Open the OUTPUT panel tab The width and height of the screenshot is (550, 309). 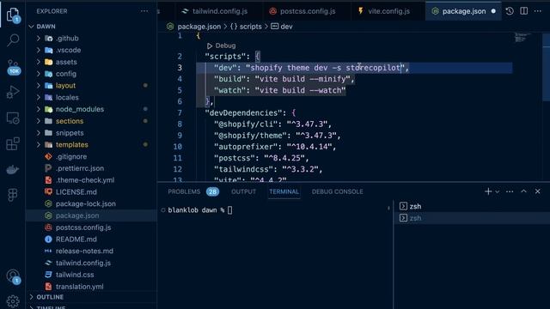click(243, 191)
